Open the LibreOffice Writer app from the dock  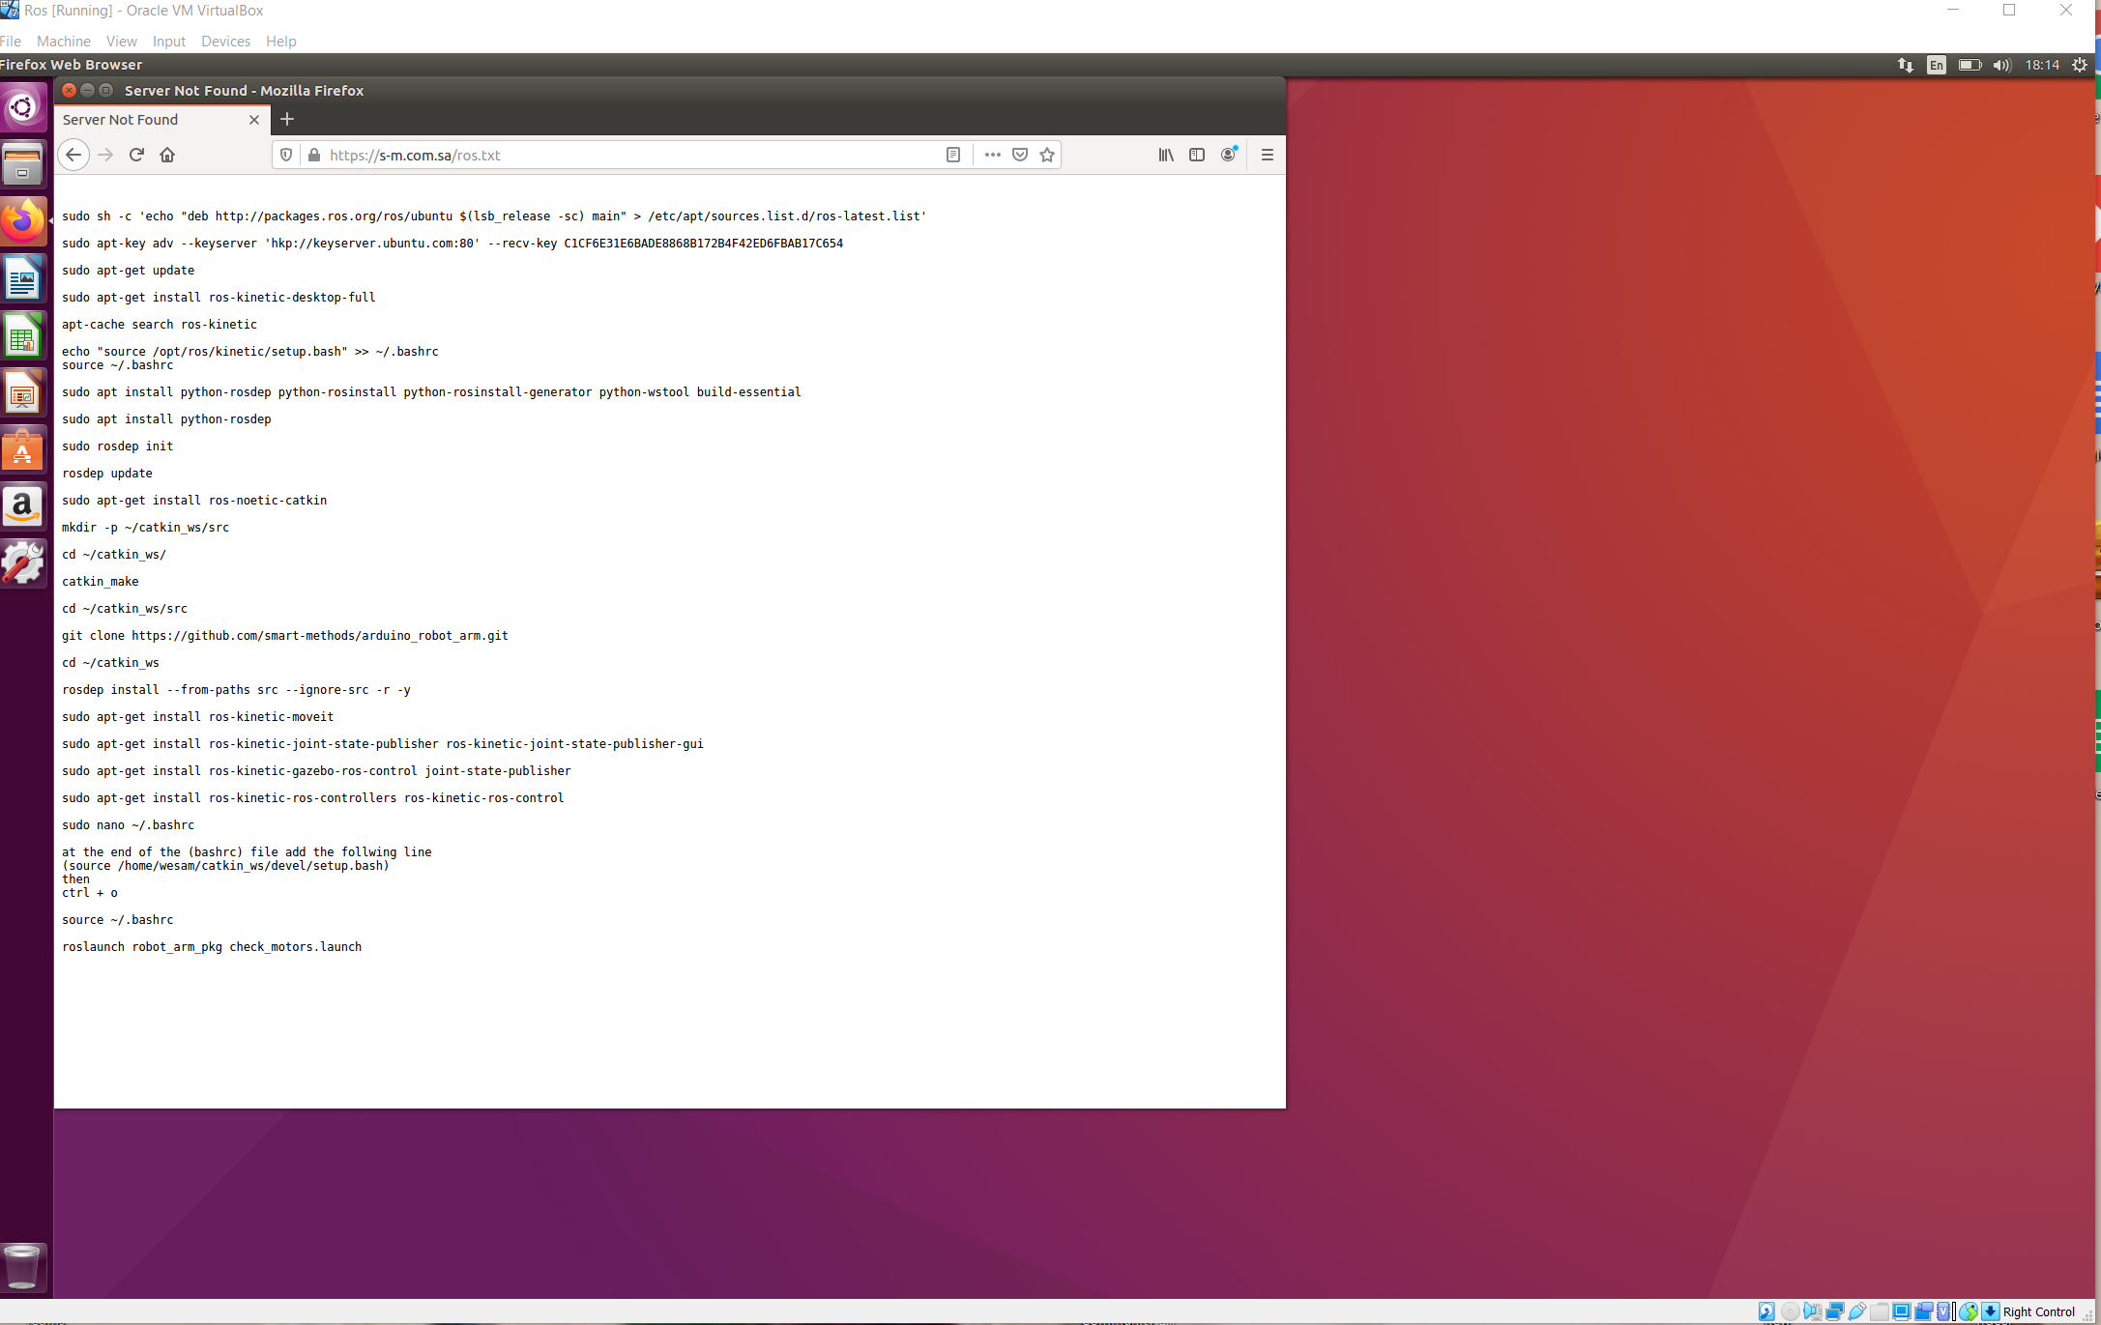point(23,278)
